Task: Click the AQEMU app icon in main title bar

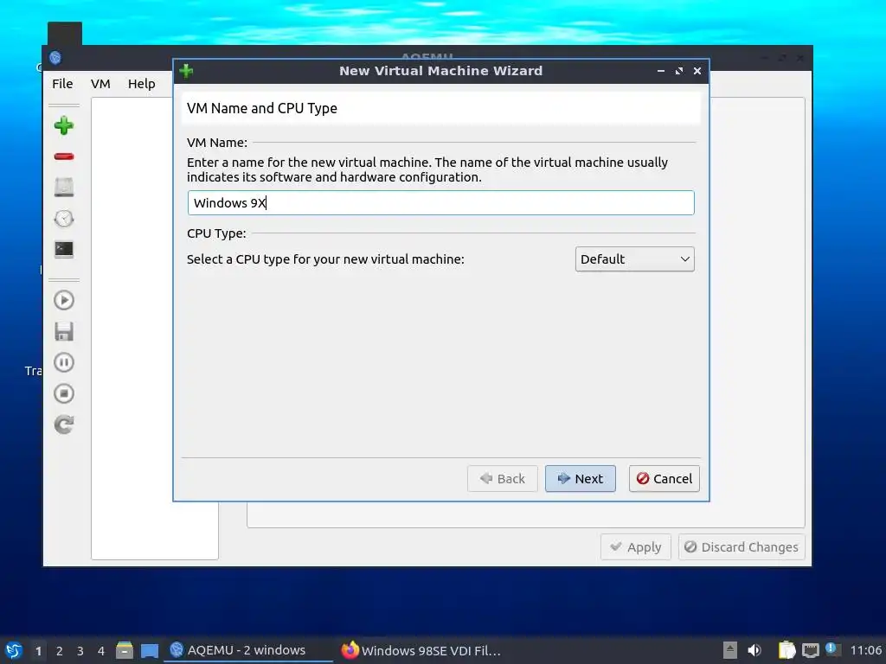Action: click(55, 58)
